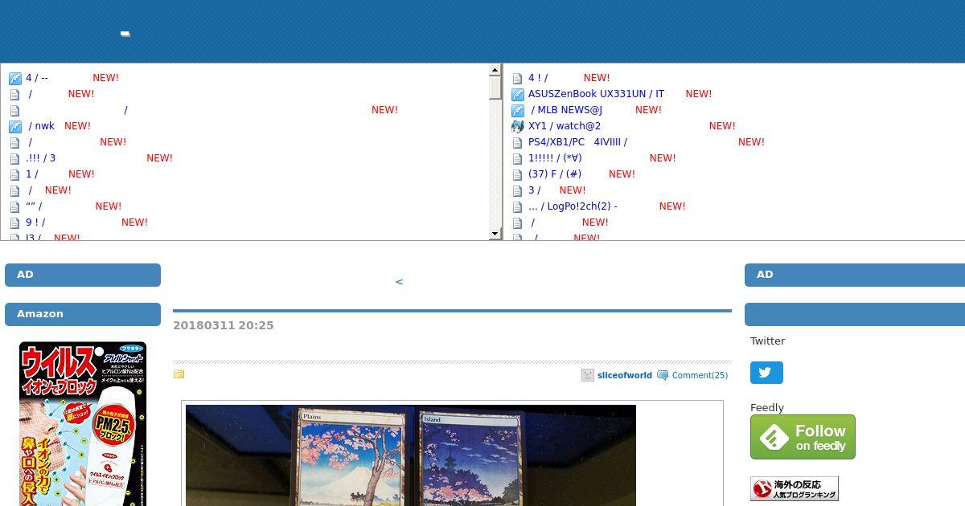Click the left feed list scrollbar thumb
The image size is (965, 506).
pos(495,88)
